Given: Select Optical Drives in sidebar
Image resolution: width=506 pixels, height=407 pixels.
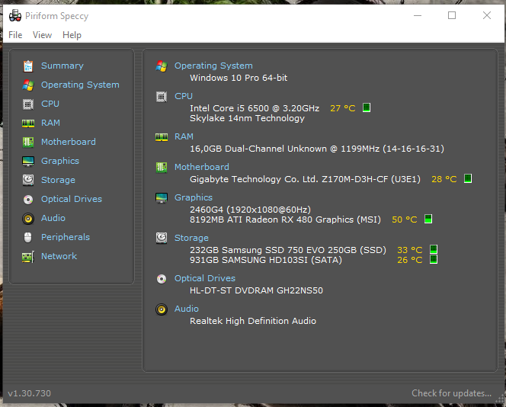Looking at the screenshot, I should [x=72, y=199].
